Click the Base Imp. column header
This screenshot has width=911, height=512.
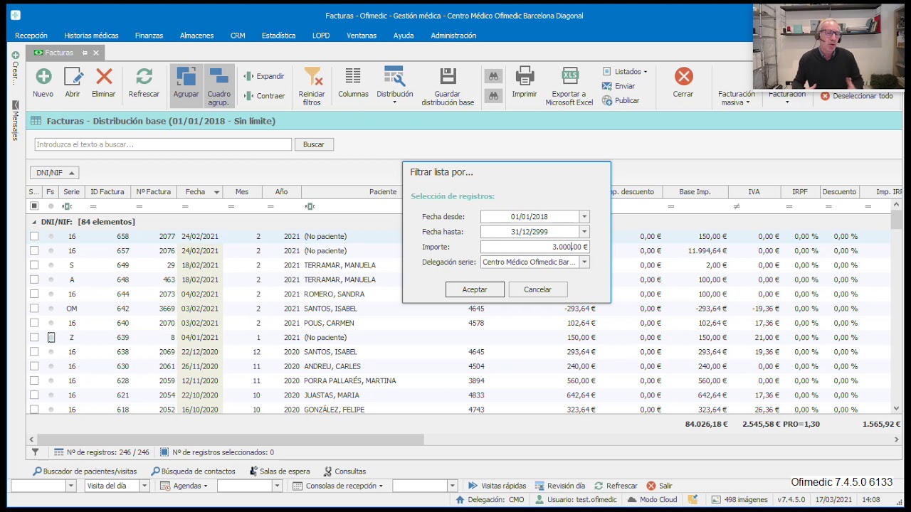click(x=695, y=192)
